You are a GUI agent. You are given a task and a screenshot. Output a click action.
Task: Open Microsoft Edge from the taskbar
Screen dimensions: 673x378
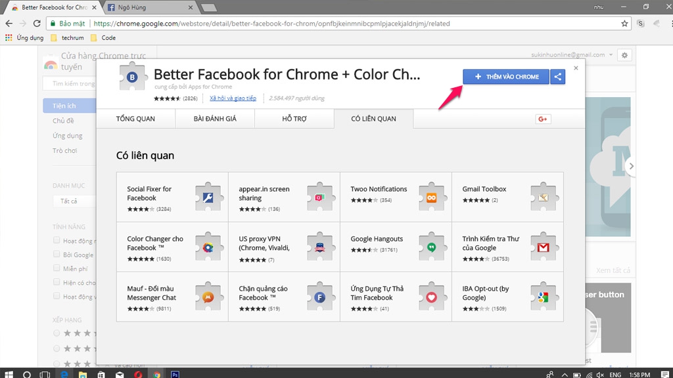coord(64,374)
